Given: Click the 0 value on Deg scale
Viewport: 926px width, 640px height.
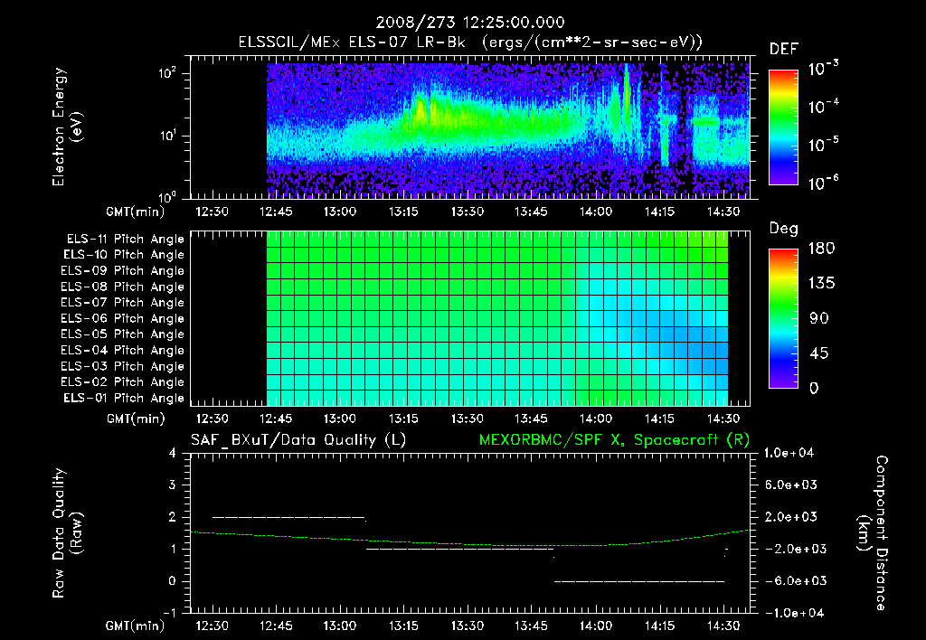Looking at the screenshot, I should coord(814,389).
